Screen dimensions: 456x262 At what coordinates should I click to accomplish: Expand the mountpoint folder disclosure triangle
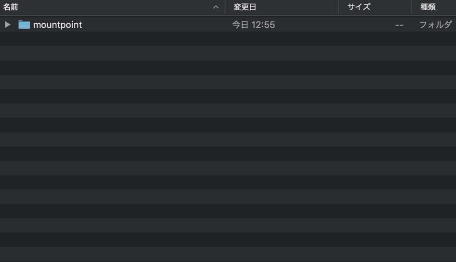point(8,25)
